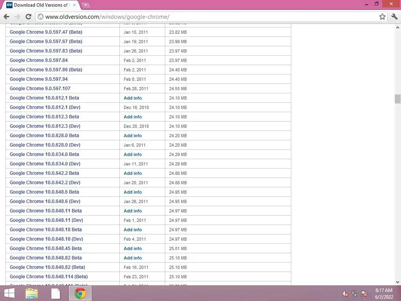Open Google Chrome 10.0.648.6 (Dev) link
This screenshot has height=301, width=401.
(x=45, y=201)
